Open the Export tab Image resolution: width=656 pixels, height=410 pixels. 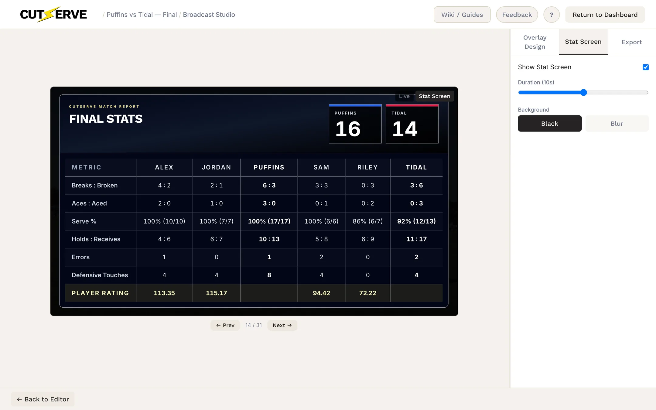[x=632, y=42]
